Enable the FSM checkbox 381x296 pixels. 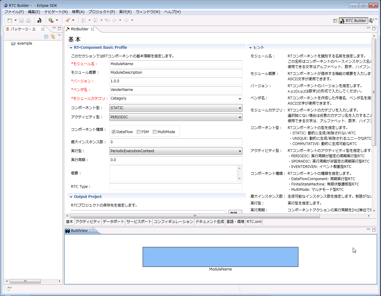pyautogui.click(x=138, y=132)
